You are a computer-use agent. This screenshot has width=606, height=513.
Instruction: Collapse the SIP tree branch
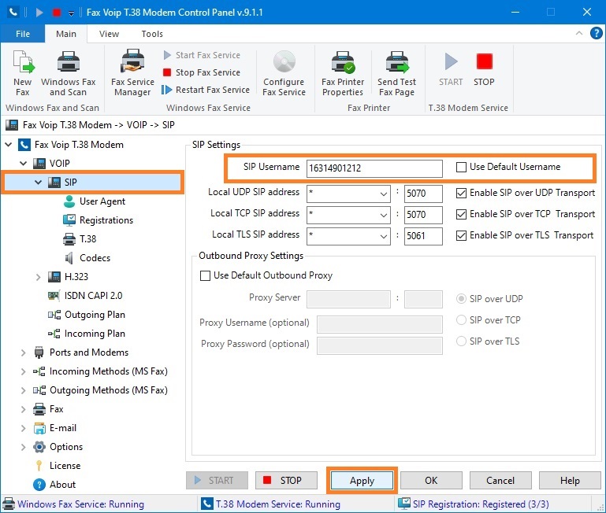(x=39, y=183)
